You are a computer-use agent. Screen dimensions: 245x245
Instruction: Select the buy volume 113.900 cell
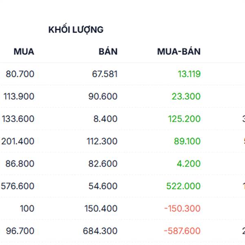click(x=19, y=96)
